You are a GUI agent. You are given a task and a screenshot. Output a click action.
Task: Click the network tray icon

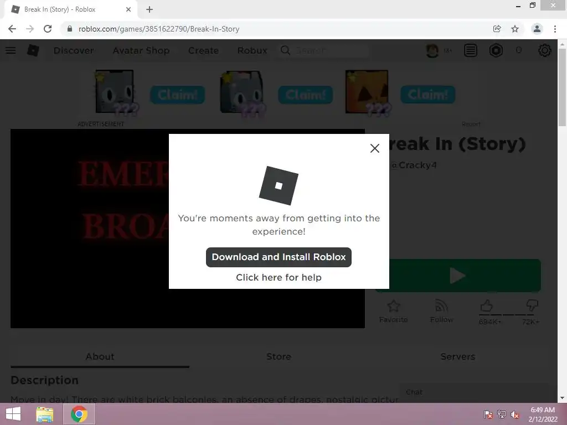[x=502, y=414]
